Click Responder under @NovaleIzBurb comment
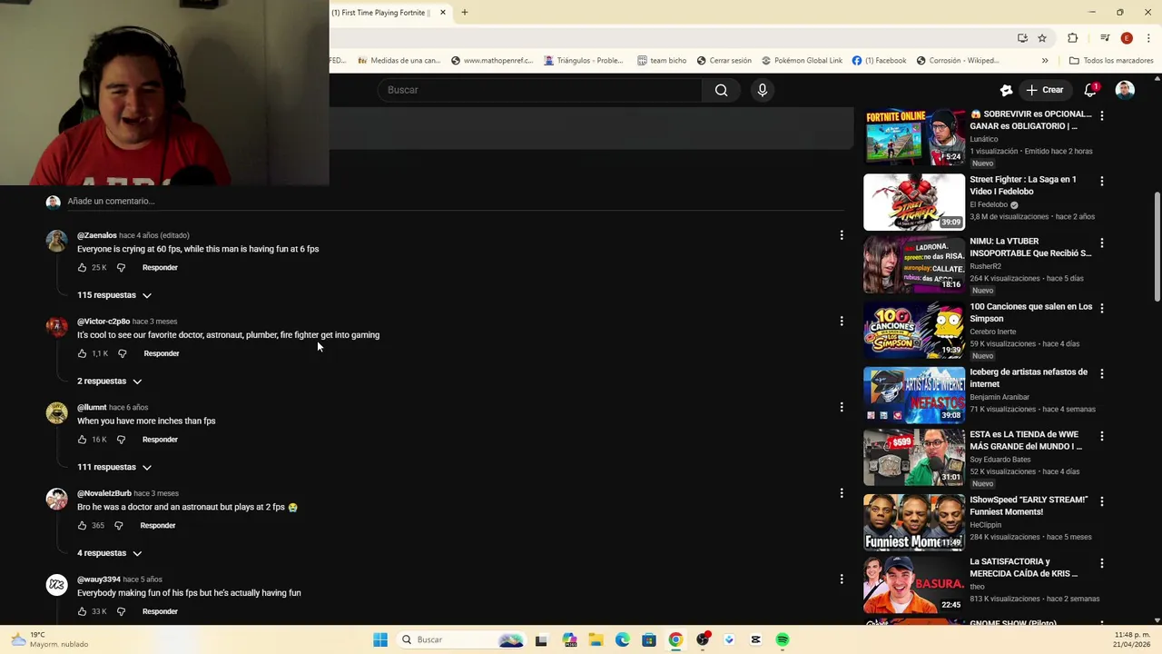Screen dimensions: 1162x654 158,525
